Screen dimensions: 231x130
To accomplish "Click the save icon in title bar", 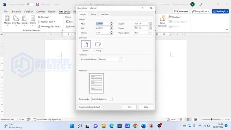I will (38, 4).
